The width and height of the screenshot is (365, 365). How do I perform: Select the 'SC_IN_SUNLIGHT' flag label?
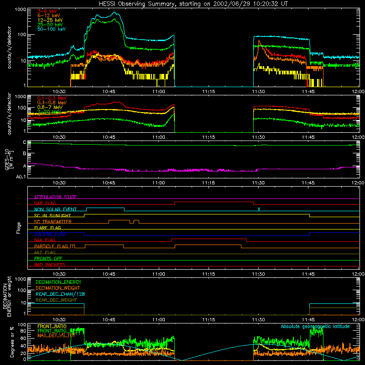52,215
